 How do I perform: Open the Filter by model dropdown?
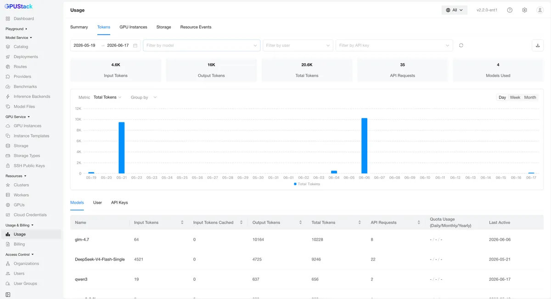[202, 45]
